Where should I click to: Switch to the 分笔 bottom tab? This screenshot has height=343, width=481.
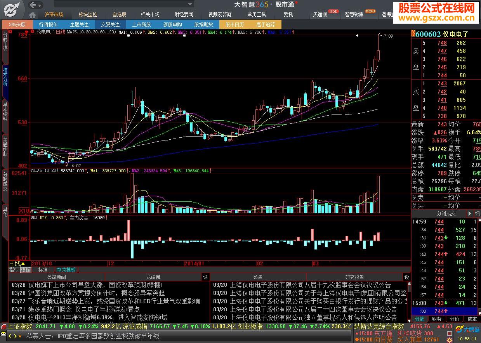[x=420, y=319]
